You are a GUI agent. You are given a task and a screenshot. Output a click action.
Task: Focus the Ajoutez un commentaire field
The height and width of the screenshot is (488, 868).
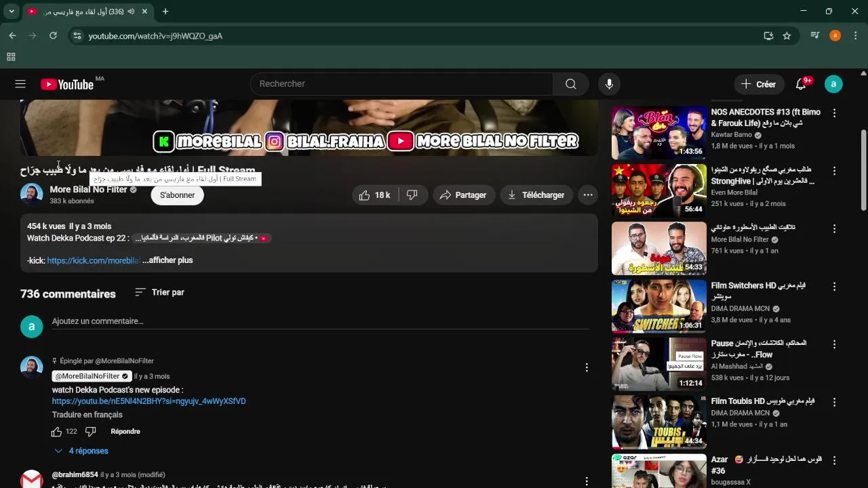[x=320, y=321]
